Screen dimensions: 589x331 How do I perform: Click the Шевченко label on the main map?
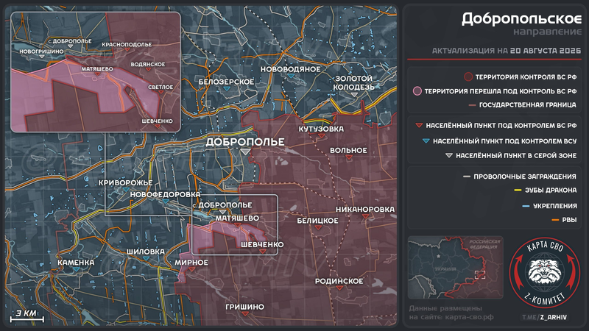(262, 245)
